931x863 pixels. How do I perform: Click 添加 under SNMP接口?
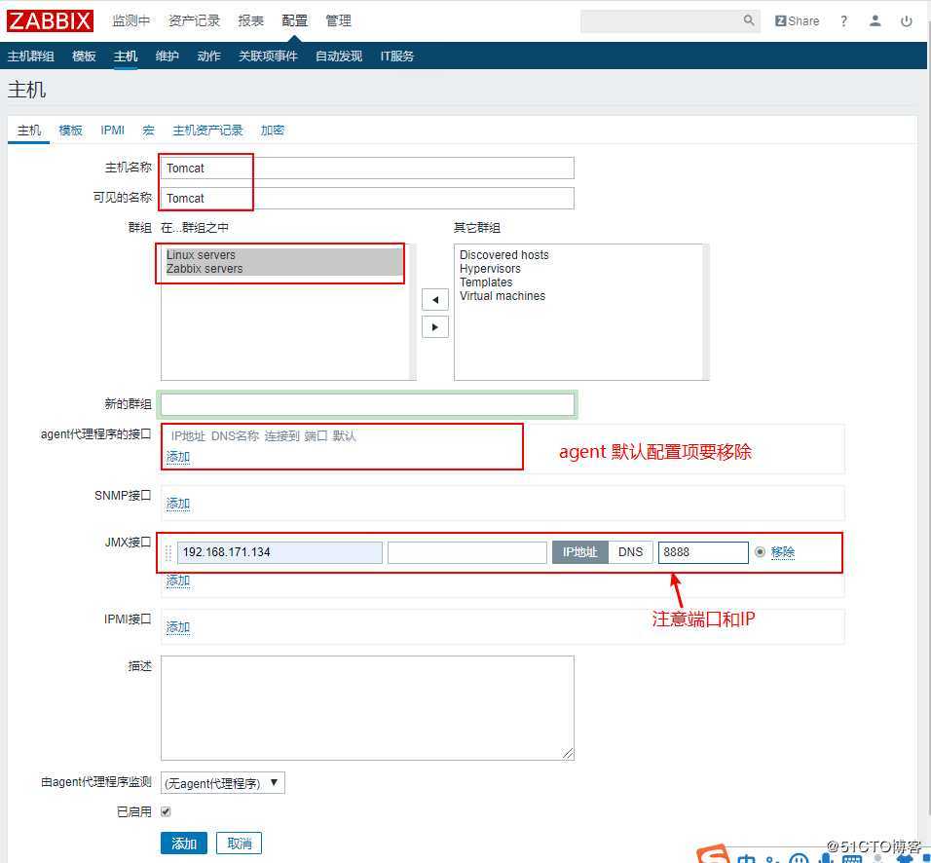pos(177,504)
